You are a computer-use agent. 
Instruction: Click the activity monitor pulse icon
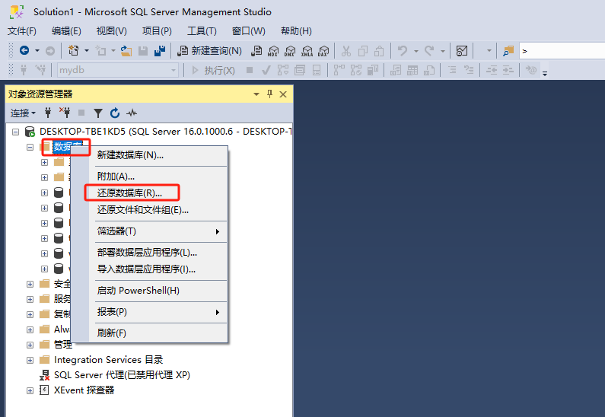coord(132,113)
